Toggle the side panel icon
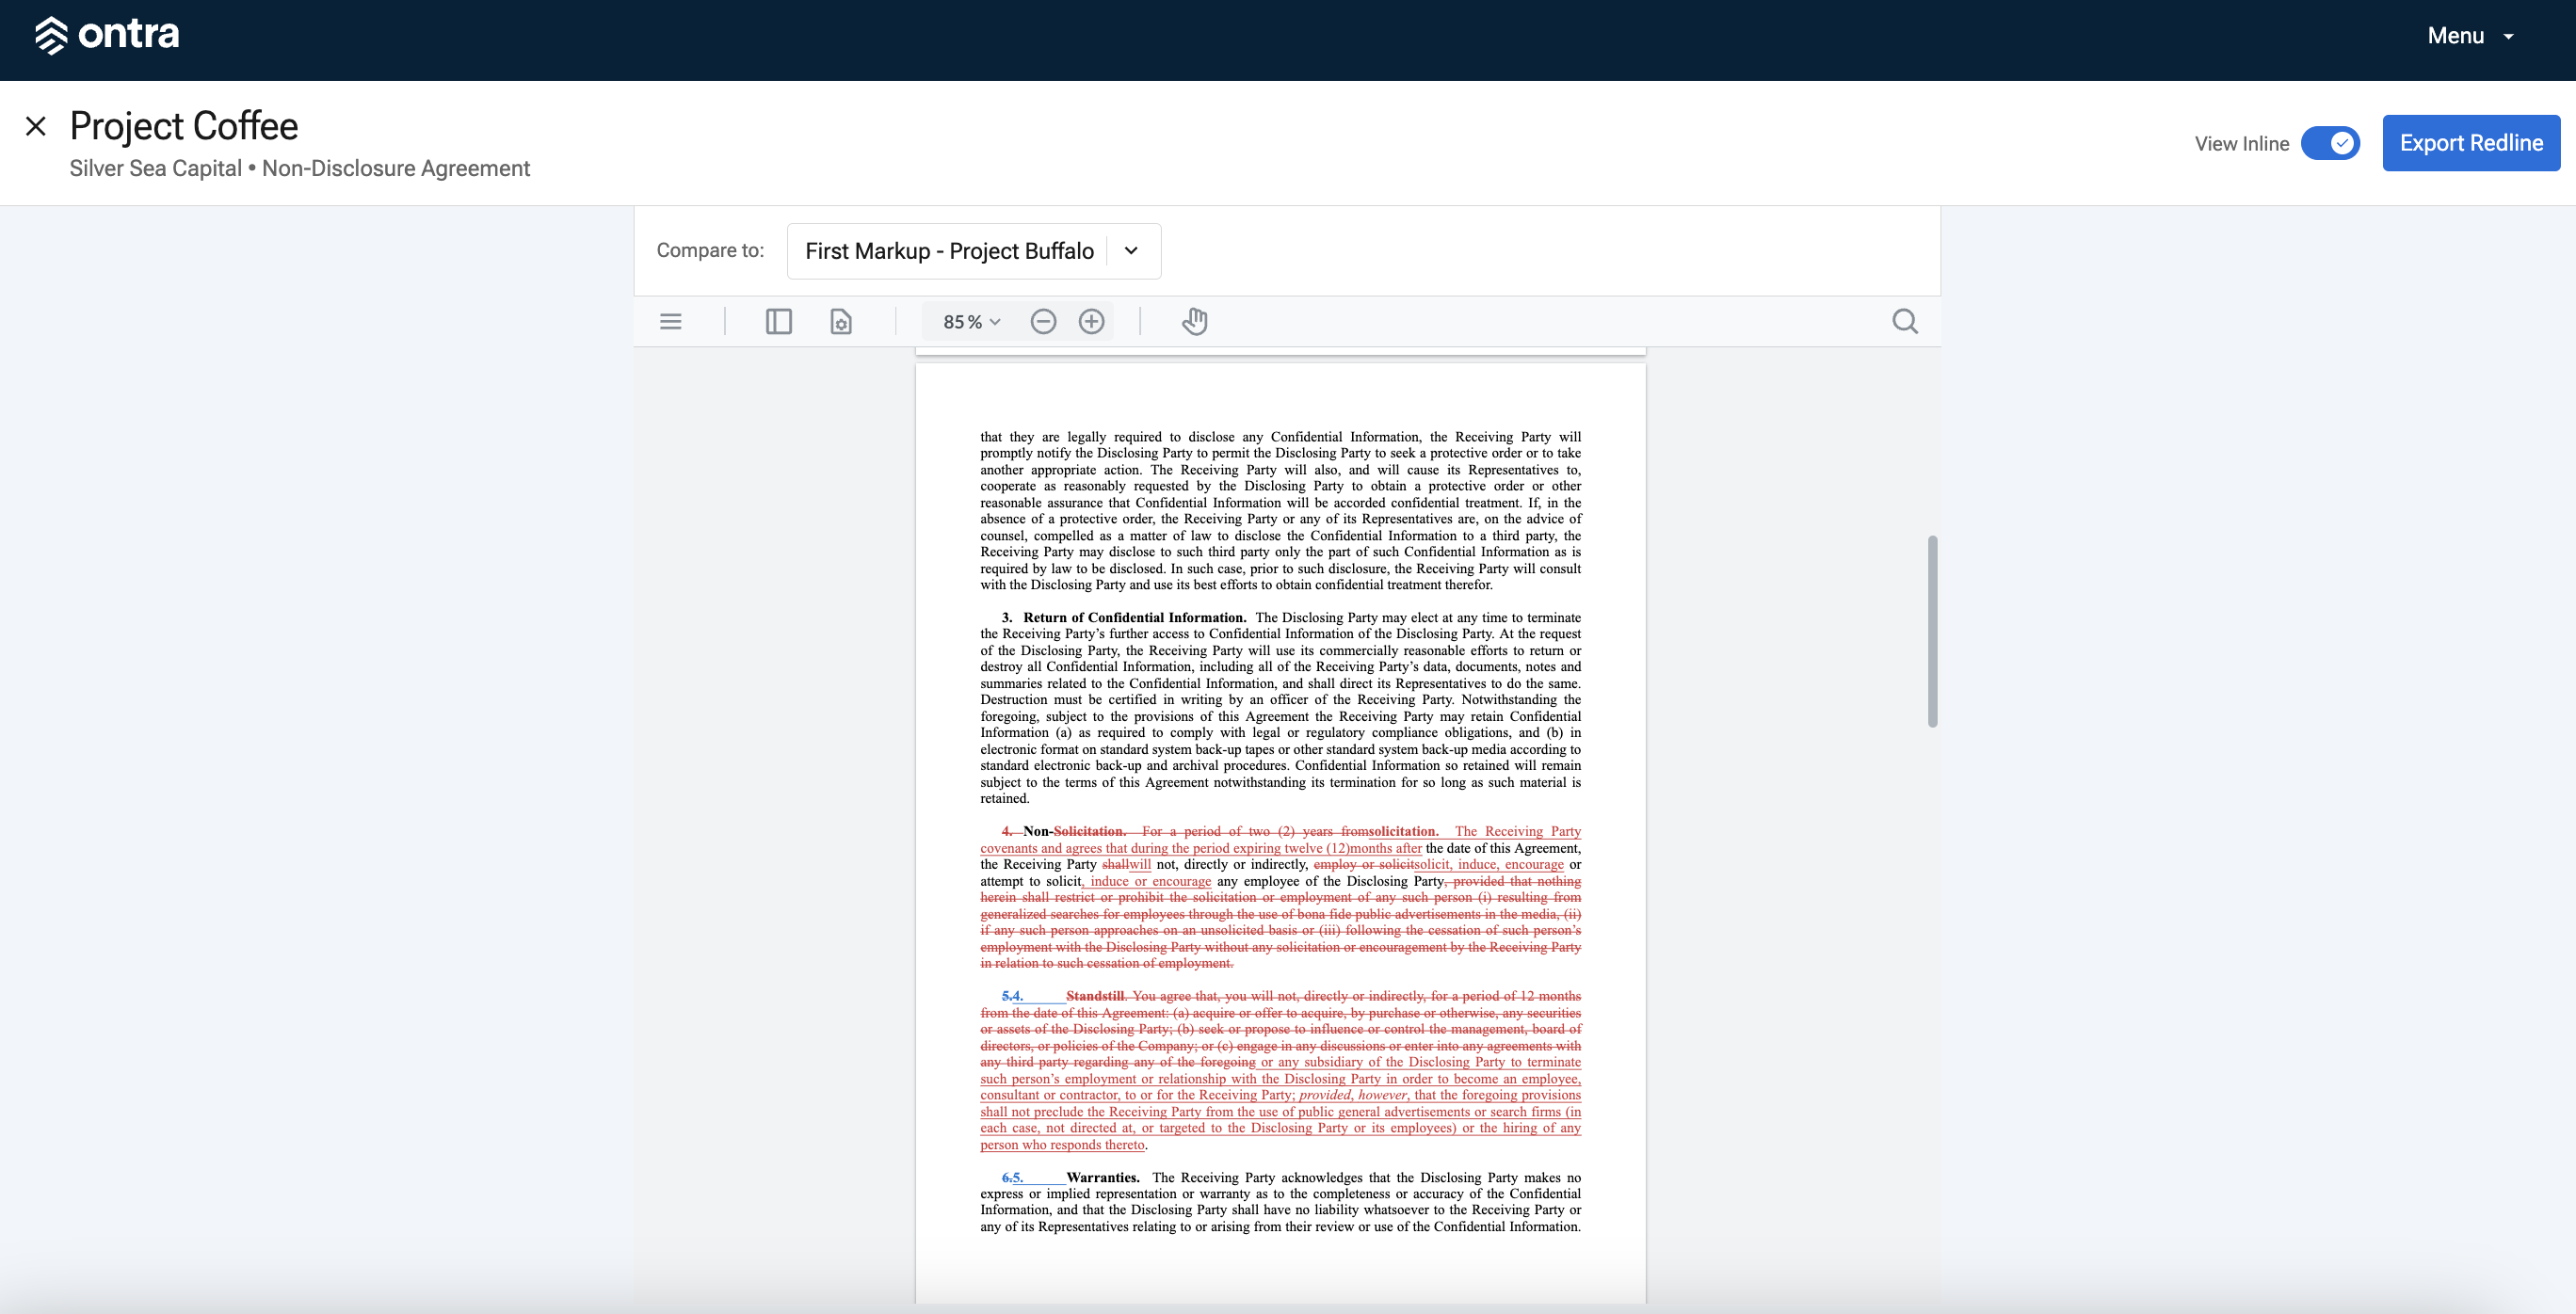 [778, 322]
